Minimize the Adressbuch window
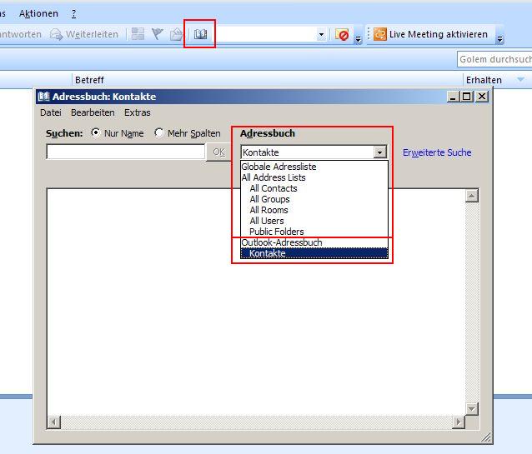The height and width of the screenshot is (454, 532). (454, 97)
